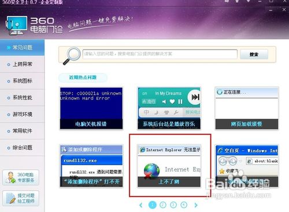Click the 搜索 button

pyautogui.click(x=254, y=54)
